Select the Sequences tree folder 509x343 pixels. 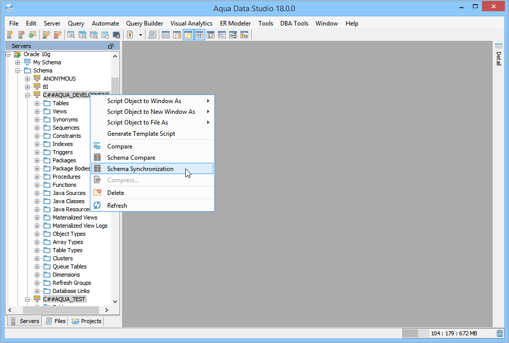66,128
